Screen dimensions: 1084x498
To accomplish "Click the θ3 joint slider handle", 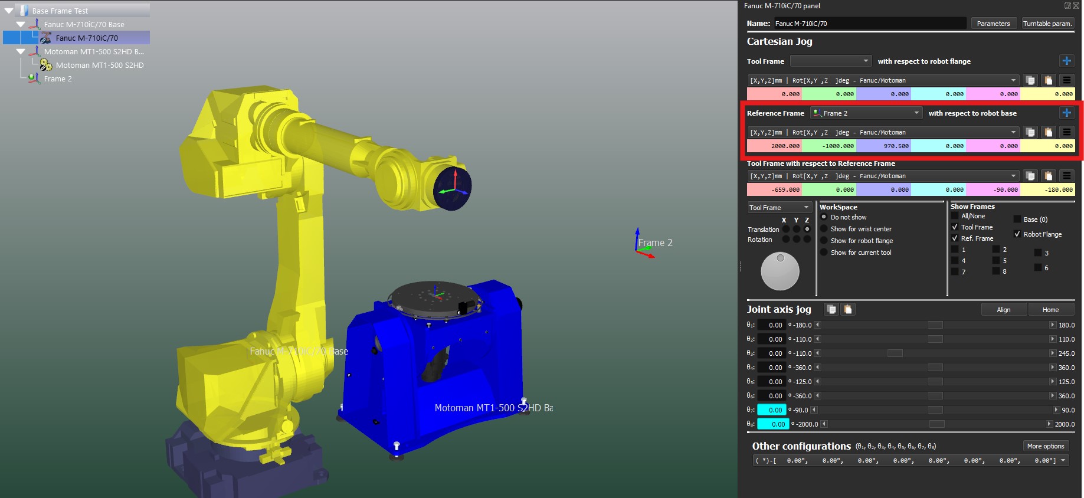I will [895, 353].
